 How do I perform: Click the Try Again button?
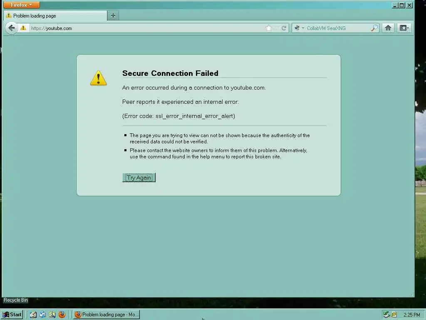tap(139, 177)
